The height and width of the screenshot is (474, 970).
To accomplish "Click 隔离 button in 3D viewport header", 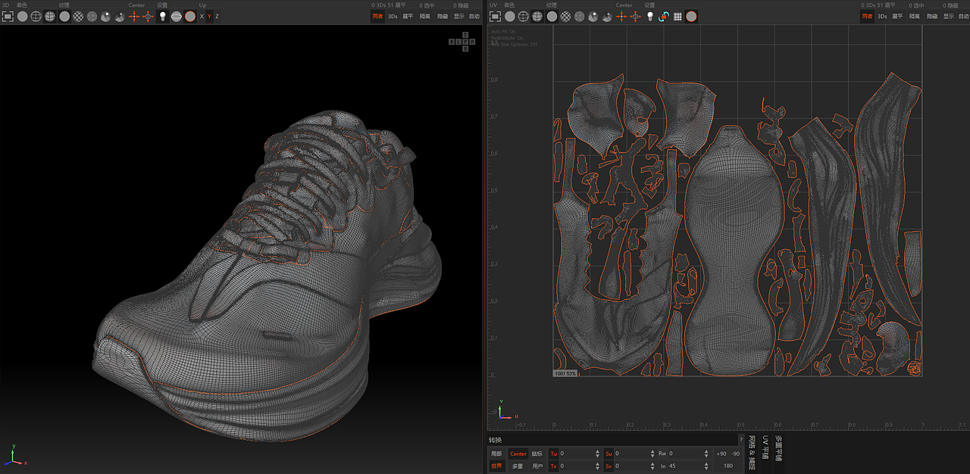I will click(424, 16).
